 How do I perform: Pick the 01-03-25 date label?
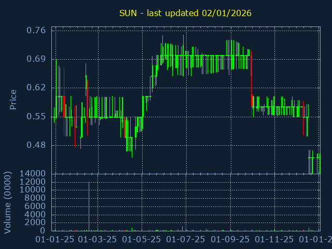pos(98,240)
